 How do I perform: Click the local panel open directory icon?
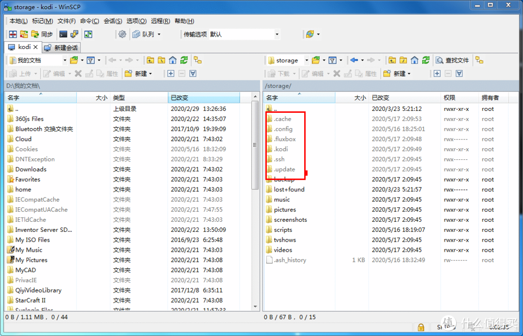(74, 61)
